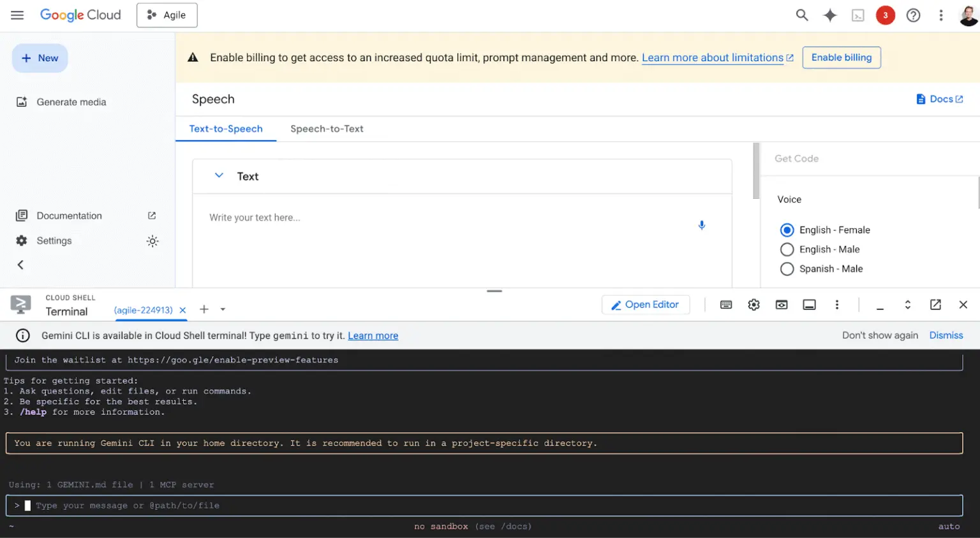Image resolution: width=980 pixels, height=538 pixels.
Task: Open the Agile project selector
Action: pos(167,15)
